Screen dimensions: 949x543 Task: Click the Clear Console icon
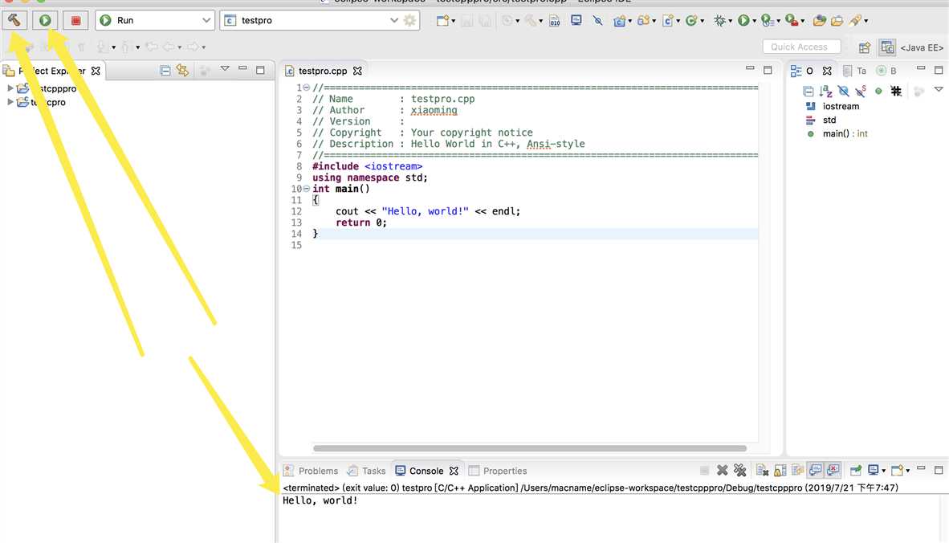[762, 471]
